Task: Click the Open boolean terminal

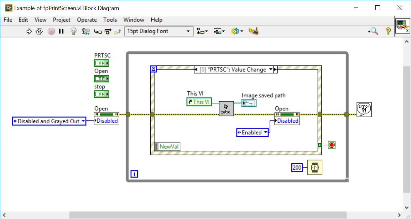Action: (101, 79)
